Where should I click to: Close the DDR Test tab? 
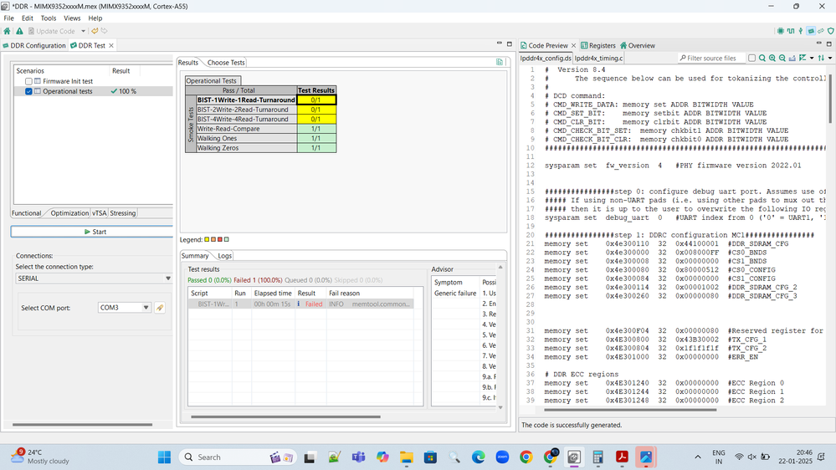click(x=111, y=46)
